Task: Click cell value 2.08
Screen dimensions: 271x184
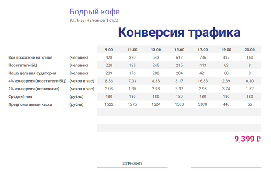Action: [x=109, y=89]
